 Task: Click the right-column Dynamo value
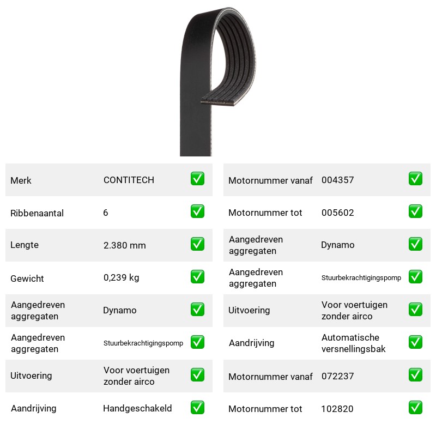[x=337, y=245]
